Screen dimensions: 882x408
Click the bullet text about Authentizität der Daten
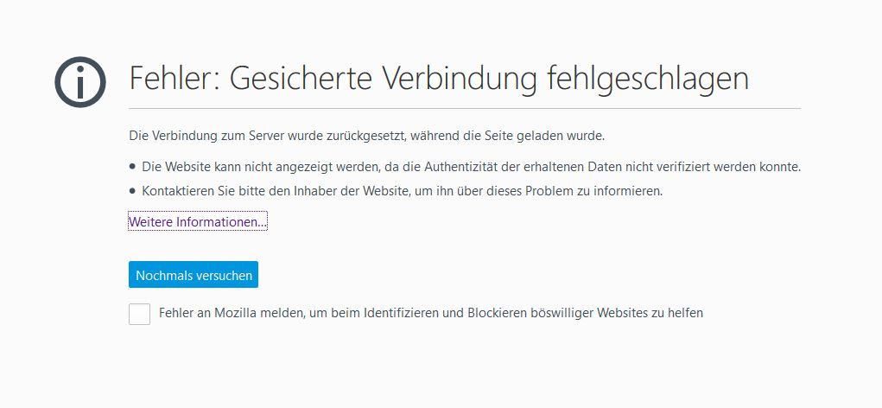point(477,166)
